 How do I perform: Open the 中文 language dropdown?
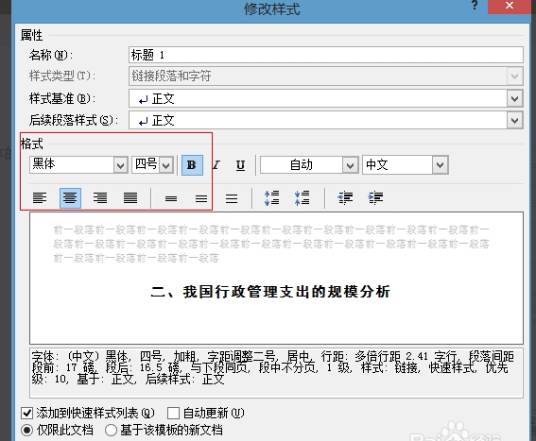[440, 165]
